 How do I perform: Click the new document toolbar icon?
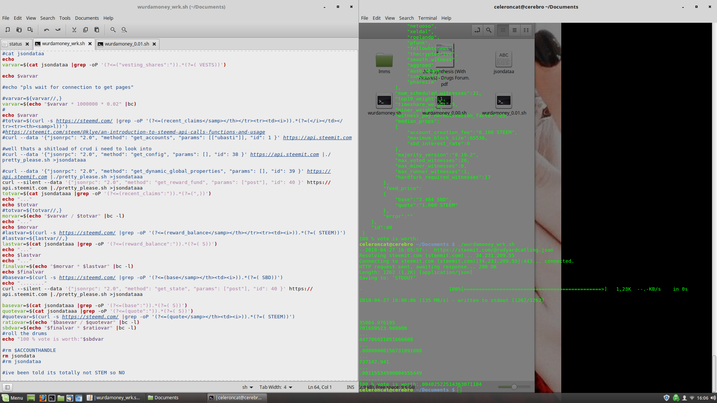7,30
